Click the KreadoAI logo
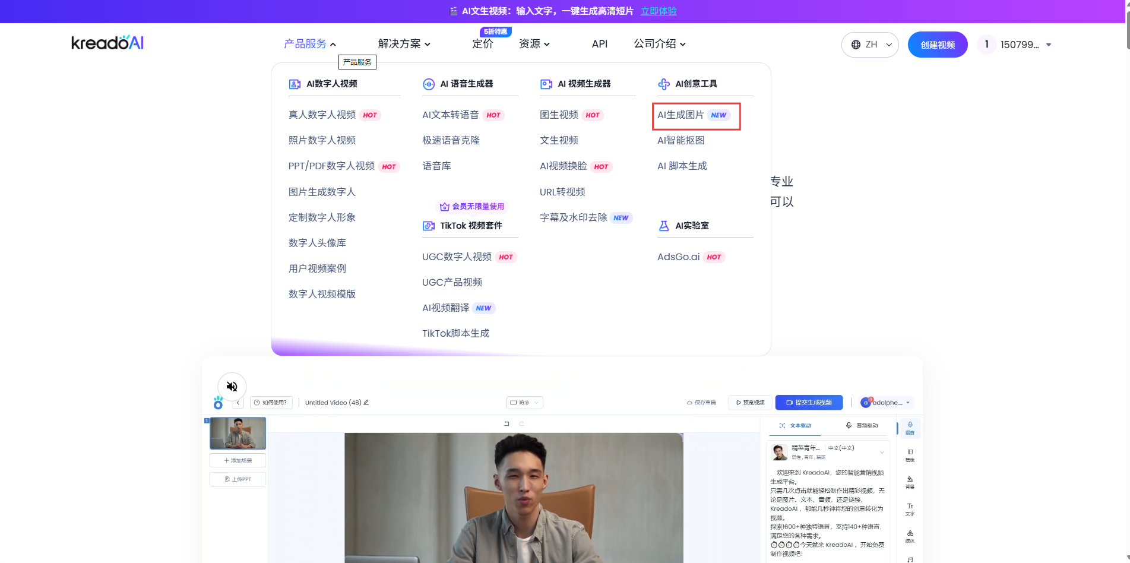The image size is (1130, 563). [107, 43]
